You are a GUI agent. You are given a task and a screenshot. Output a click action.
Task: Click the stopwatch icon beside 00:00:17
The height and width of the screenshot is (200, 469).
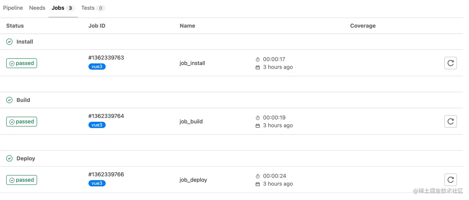(257, 59)
